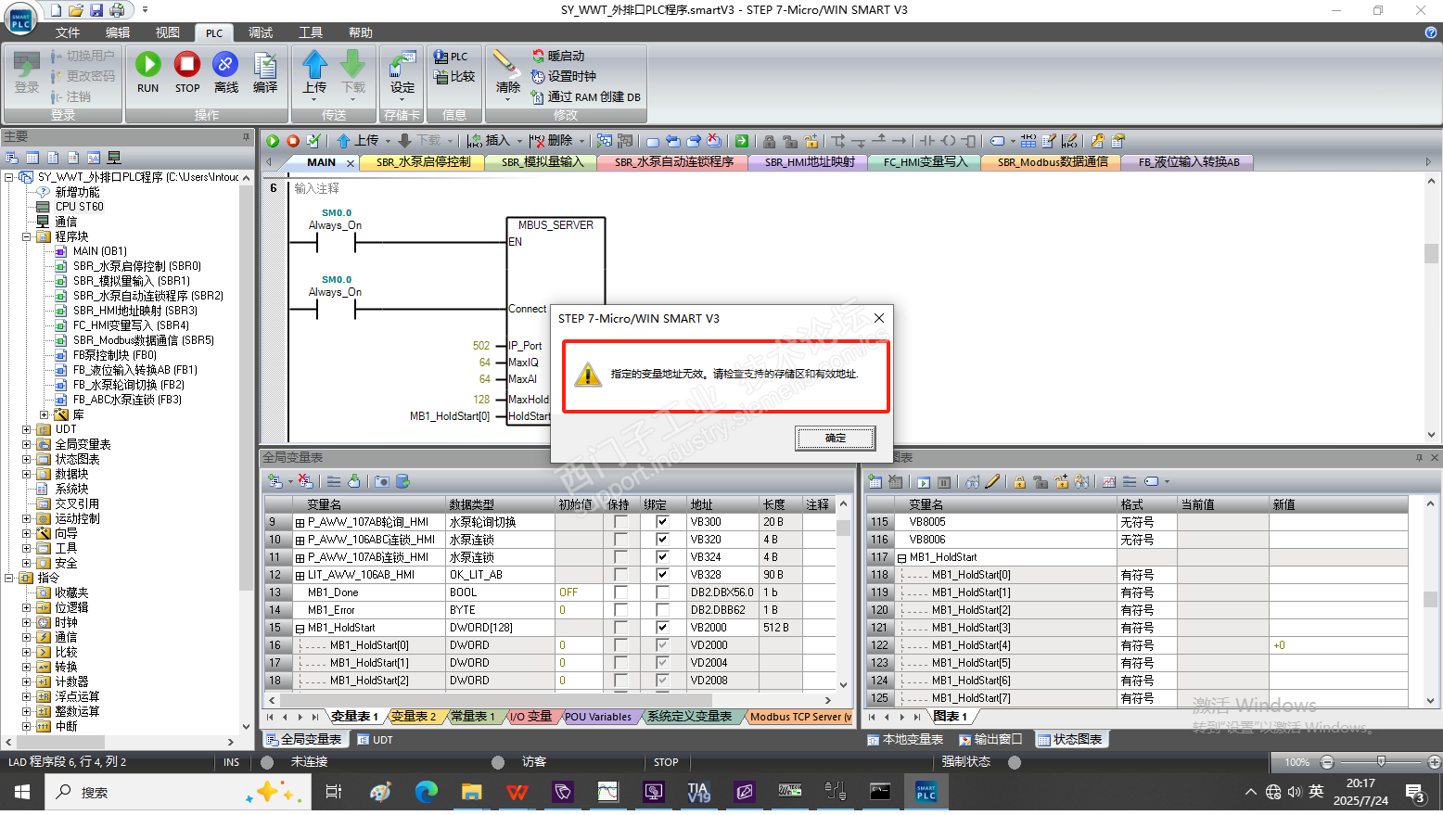
Task: Click the 本地变量表 panel button
Action: (x=905, y=740)
